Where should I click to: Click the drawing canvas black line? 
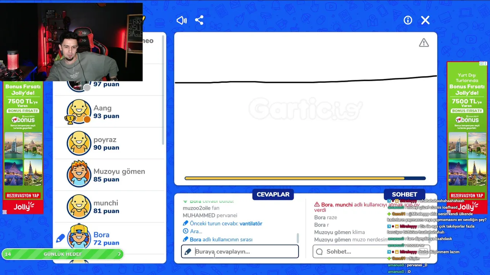pyautogui.click(x=305, y=81)
